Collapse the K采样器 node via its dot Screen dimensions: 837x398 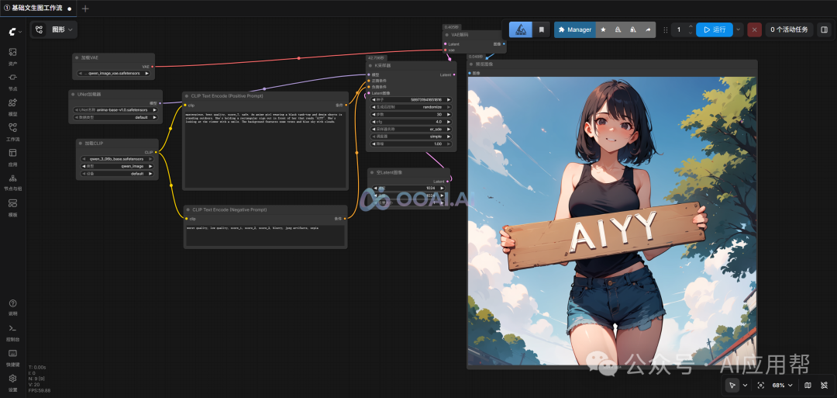(370, 65)
